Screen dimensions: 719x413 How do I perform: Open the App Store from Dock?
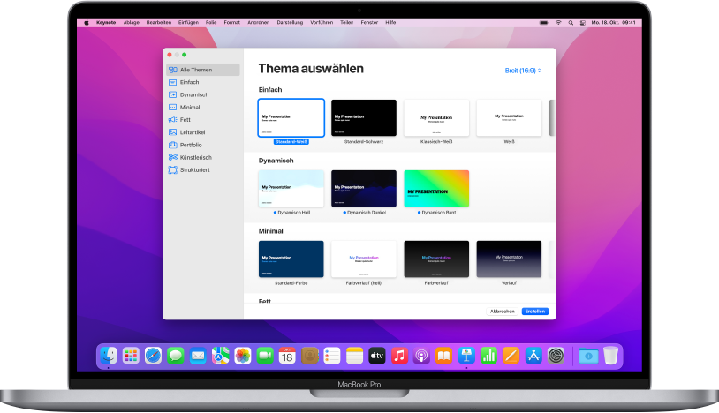pos(534,356)
